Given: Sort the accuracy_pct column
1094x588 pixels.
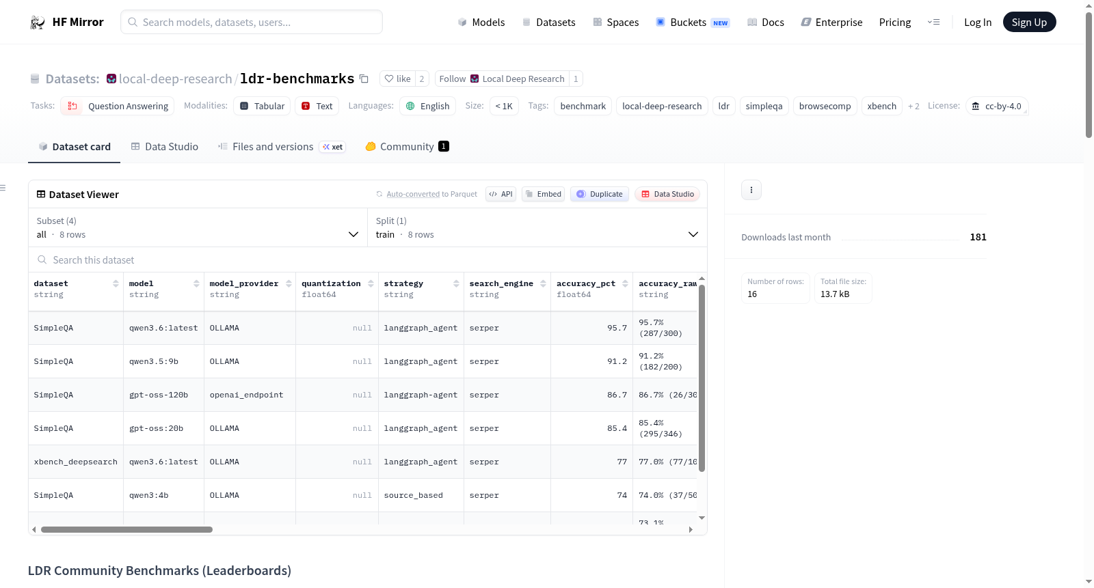Looking at the screenshot, I should [x=625, y=283].
